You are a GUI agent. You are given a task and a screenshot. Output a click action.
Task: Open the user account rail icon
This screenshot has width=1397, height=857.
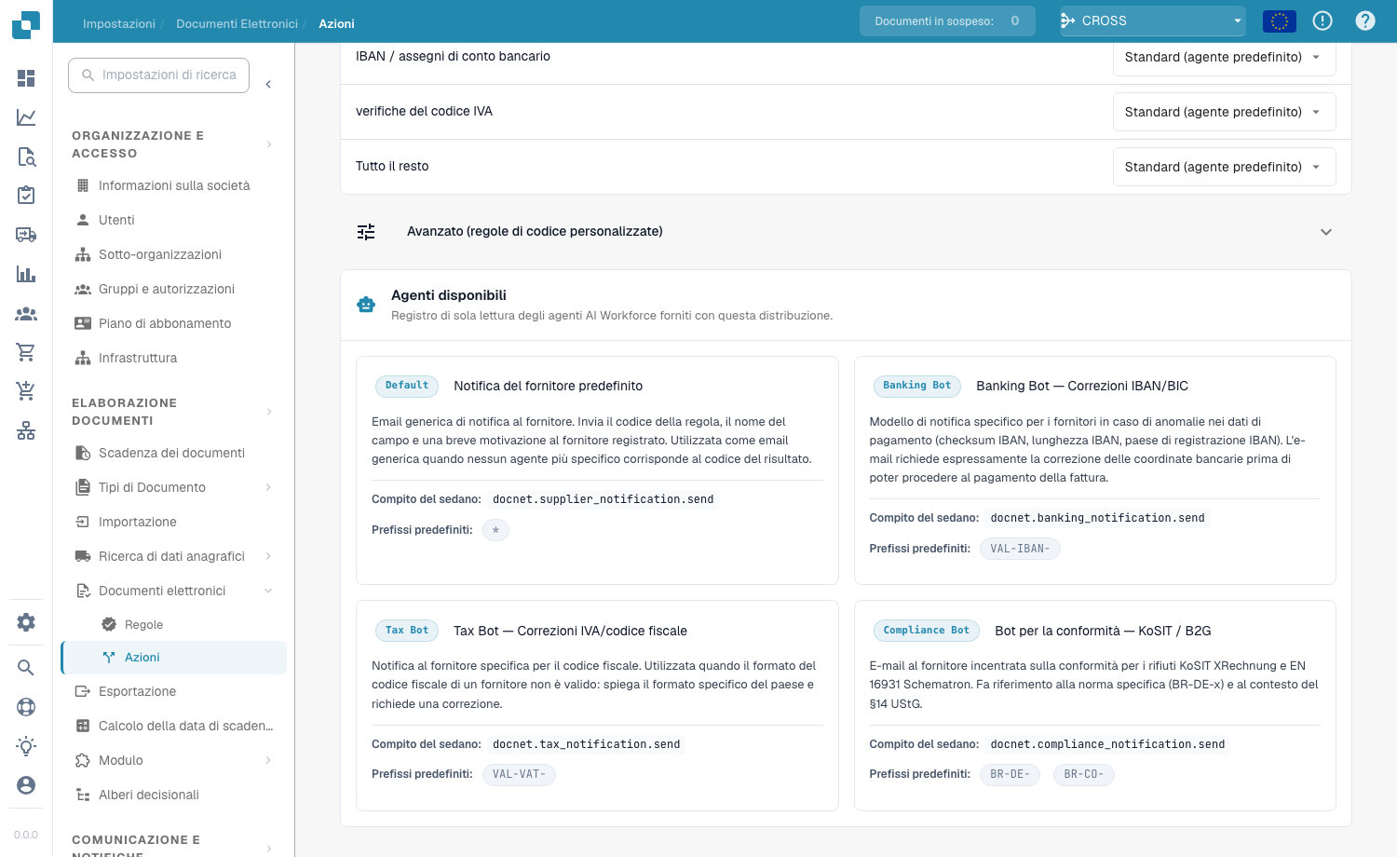[x=26, y=785]
